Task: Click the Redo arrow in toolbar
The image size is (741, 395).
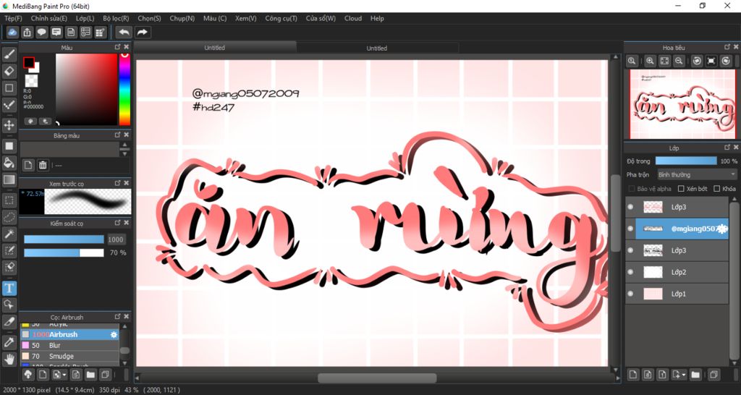Action: (142, 32)
